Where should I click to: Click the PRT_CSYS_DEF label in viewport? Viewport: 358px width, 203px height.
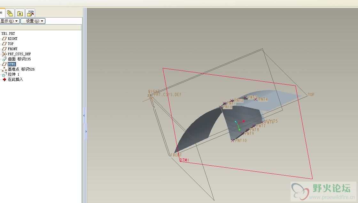[x=168, y=94]
